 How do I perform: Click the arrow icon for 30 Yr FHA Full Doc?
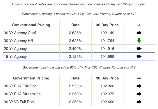tap(139, 86)
